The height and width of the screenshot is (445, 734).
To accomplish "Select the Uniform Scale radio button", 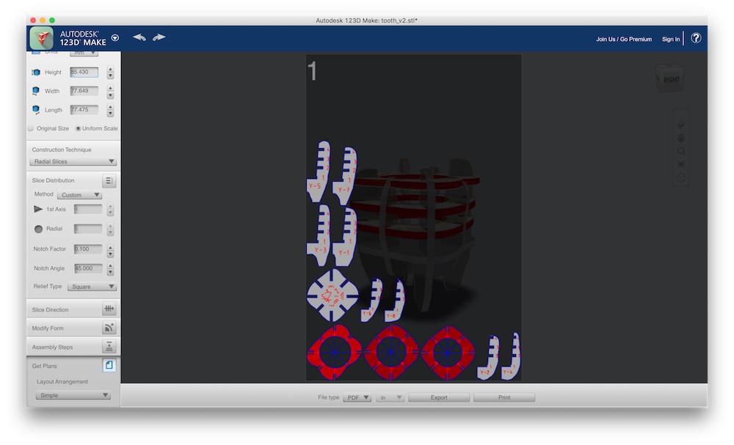I will [x=79, y=128].
